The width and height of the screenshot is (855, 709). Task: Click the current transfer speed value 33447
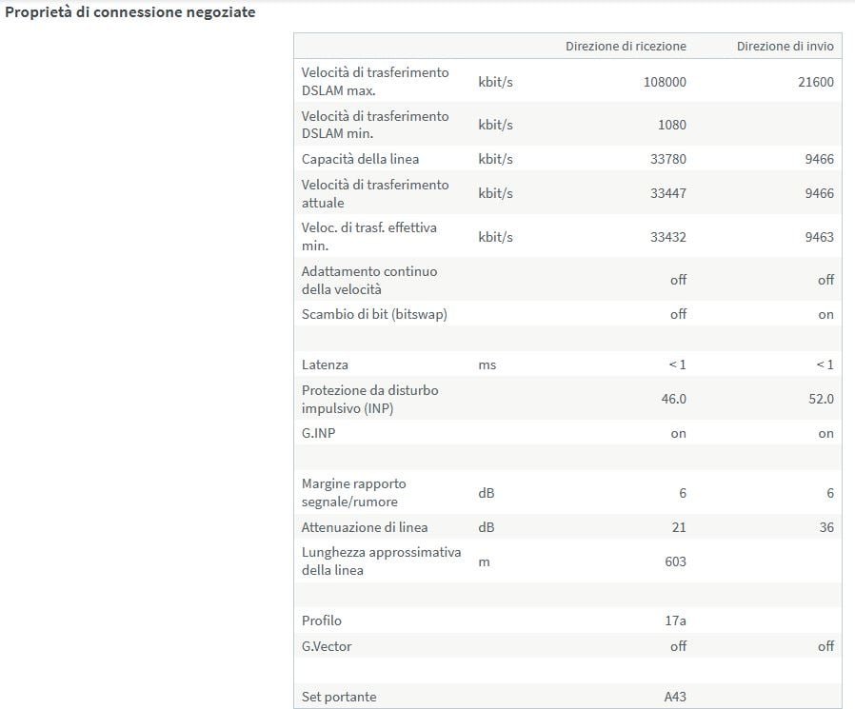(667, 193)
